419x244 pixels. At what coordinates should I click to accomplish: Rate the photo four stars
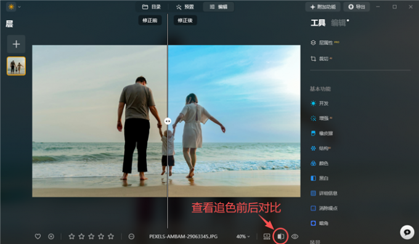(101, 236)
